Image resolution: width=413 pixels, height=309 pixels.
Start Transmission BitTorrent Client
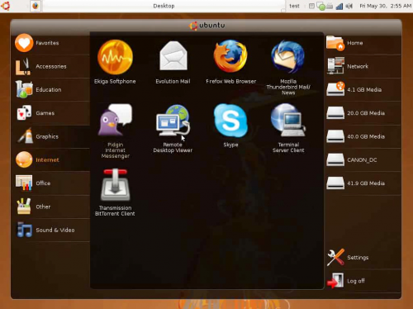(x=115, y=193)
